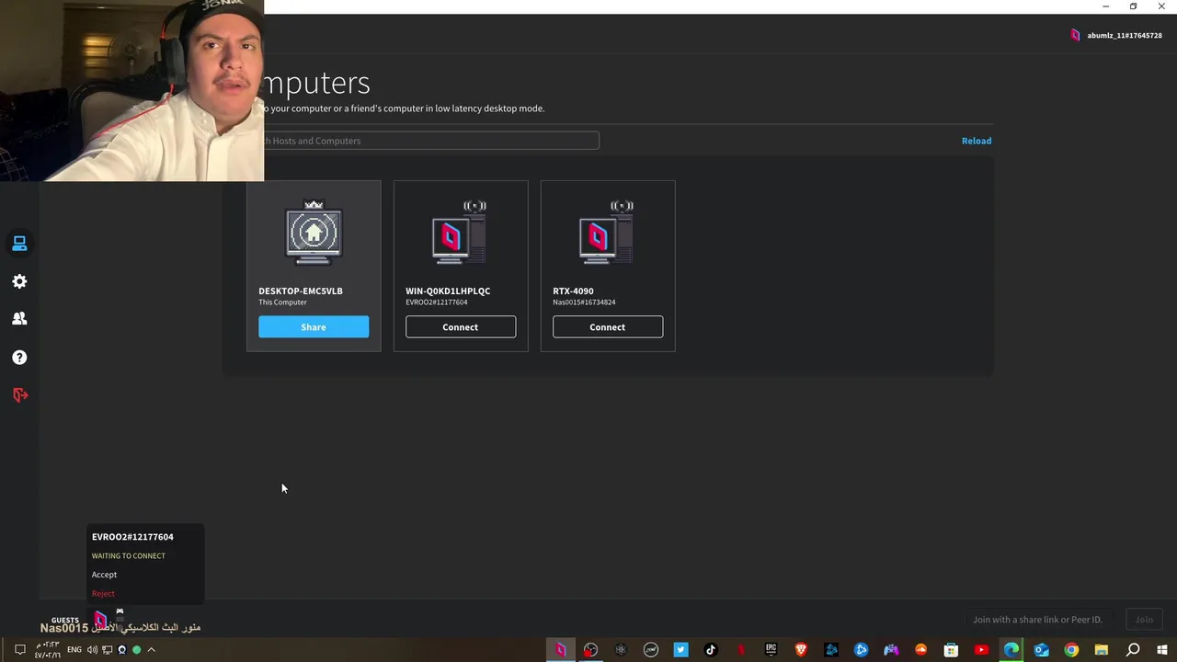
Task: Click the taskbar clock and date
Action: click(x=48, y=650)
